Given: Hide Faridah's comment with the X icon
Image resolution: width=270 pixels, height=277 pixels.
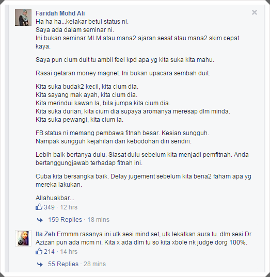Looking at the screenshot, I should (x=255, y=12).
